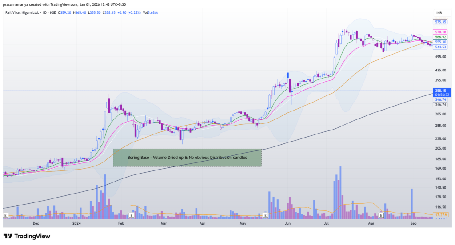Click the blue 358.15 current price label

click(440, 90)
